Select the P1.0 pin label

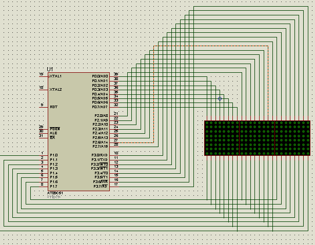click(x=54, y=155)
